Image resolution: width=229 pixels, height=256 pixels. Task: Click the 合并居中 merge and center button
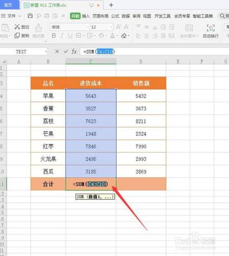pos(189,31)
